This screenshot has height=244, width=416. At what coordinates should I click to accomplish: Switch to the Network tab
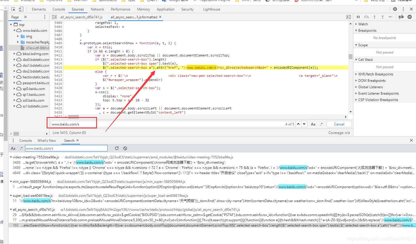(97, 9)
